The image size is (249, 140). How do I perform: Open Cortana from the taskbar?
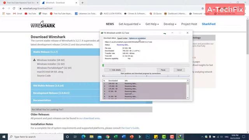pos(67,136)
